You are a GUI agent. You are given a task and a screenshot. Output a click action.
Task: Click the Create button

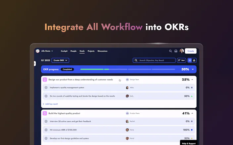point(191,51)
